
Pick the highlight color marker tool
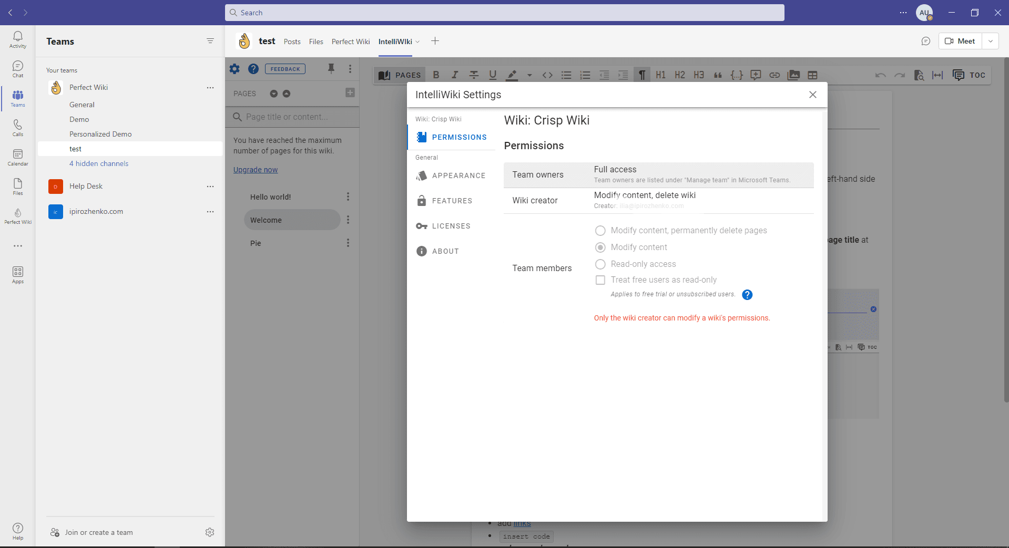pyautogui.click(x=512, y=75)
